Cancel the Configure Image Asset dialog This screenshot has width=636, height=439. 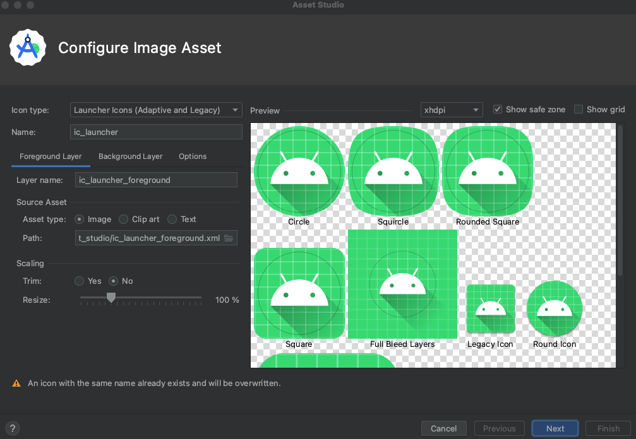pyautogui.click(x=443, y=428)
